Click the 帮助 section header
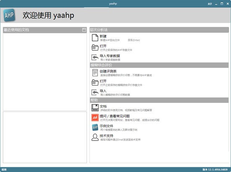 pos(159,100)
